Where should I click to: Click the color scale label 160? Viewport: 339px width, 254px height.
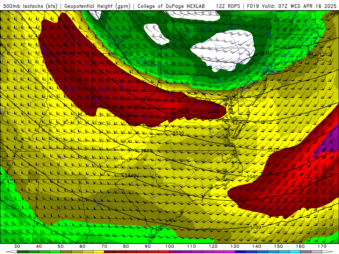point(300,246)
